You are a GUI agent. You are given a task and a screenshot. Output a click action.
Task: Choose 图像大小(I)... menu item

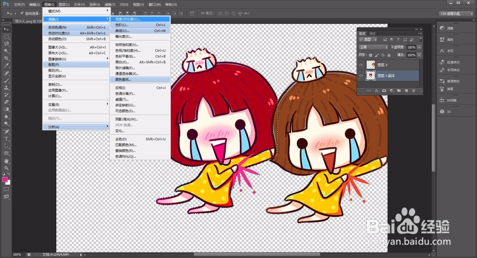(x=76, y=47)
